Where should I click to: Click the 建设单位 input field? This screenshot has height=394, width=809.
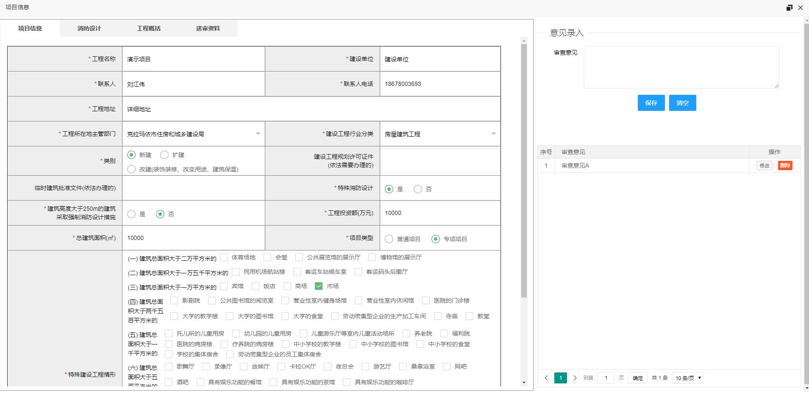pyautogui.click(x=440, y=59)
